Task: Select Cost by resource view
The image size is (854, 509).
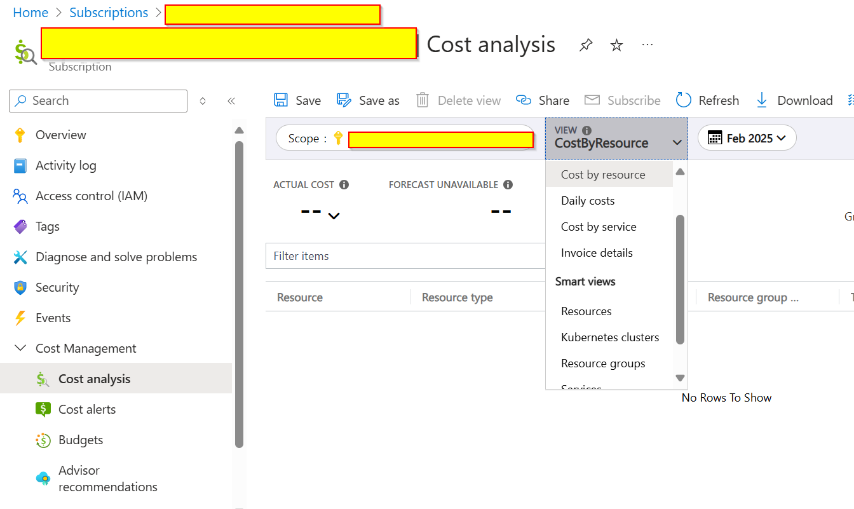Action: tap(609, 174)
